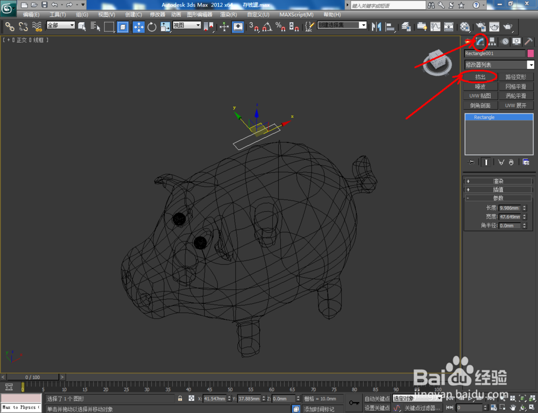Toggle Spinner Snap icon
Viewport: 538px width, 413px height.
click(x=294, y=26)
